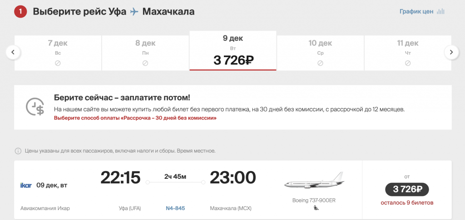Click the airplane icon between Уфа and Махачкала
Image resolution: width=465 pixels, height=220 pixels.
pyautogui.click(x=134, y=12)
